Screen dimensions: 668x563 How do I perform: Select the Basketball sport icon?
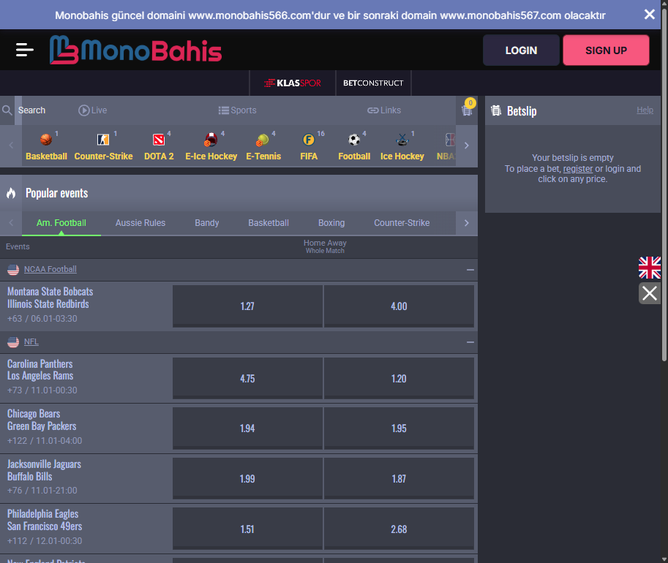(x=46, y=140)
